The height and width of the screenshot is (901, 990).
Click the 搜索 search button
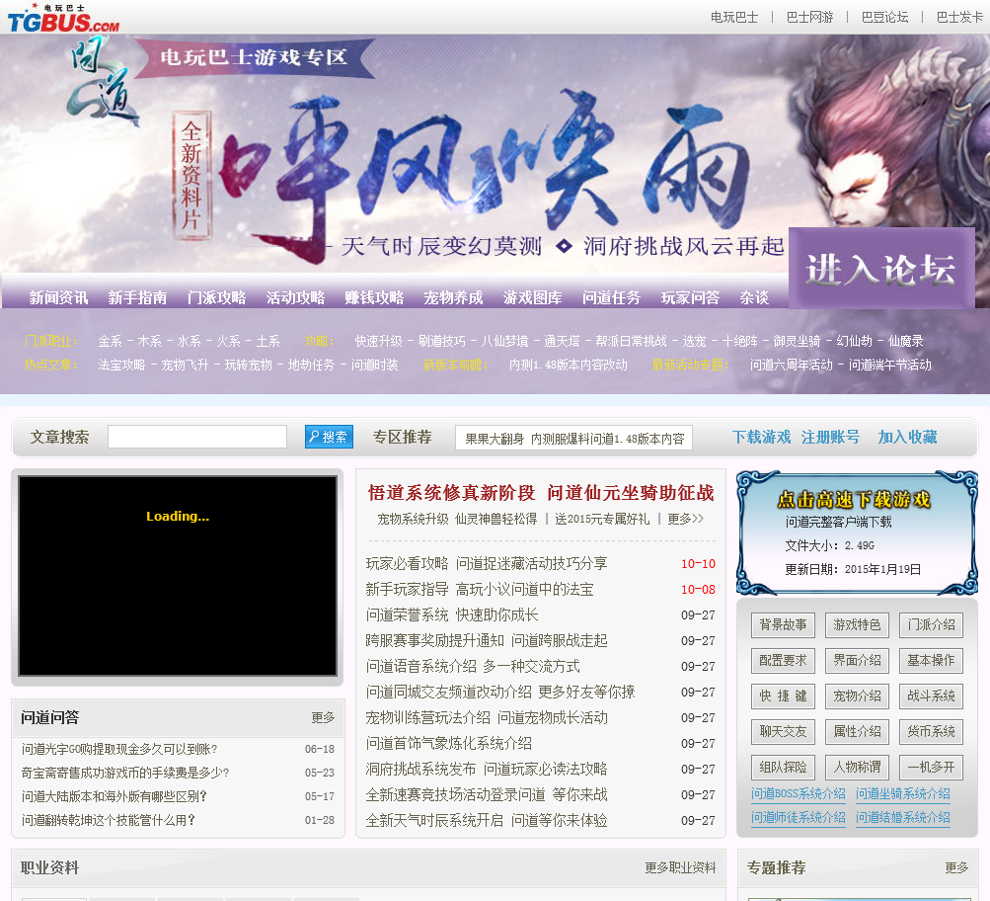(329, 437)
